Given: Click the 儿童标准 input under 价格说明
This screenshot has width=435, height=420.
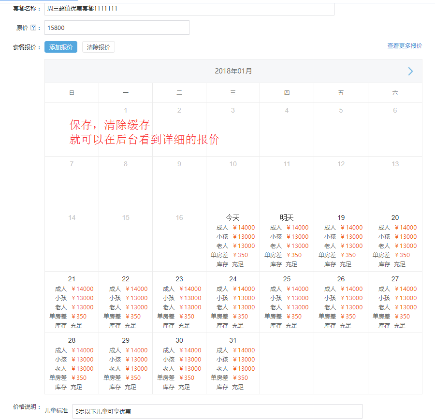Looking at the screenshot, I should 217,411.
